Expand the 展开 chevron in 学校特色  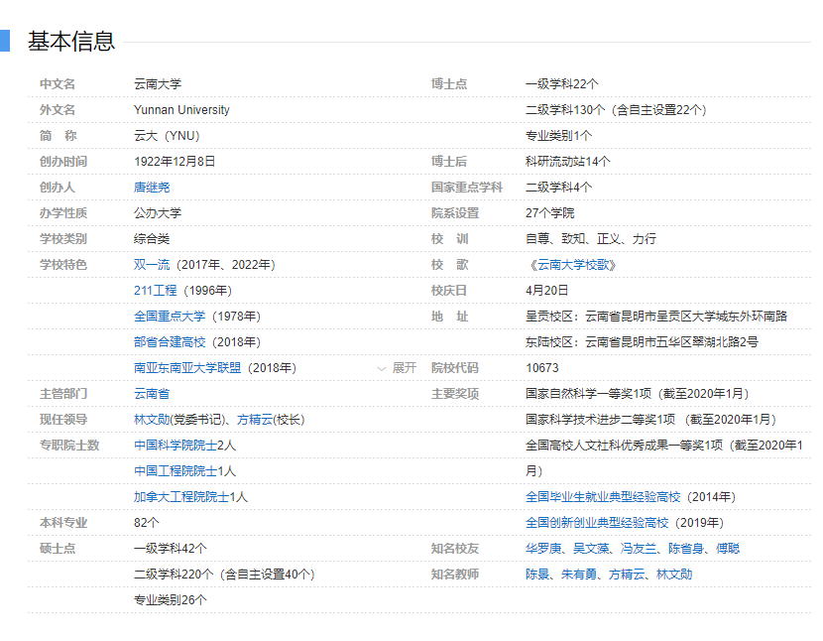397,368
